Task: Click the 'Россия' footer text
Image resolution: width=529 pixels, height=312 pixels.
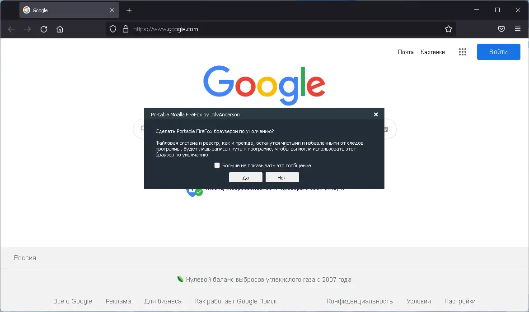Action: (25, 258)
